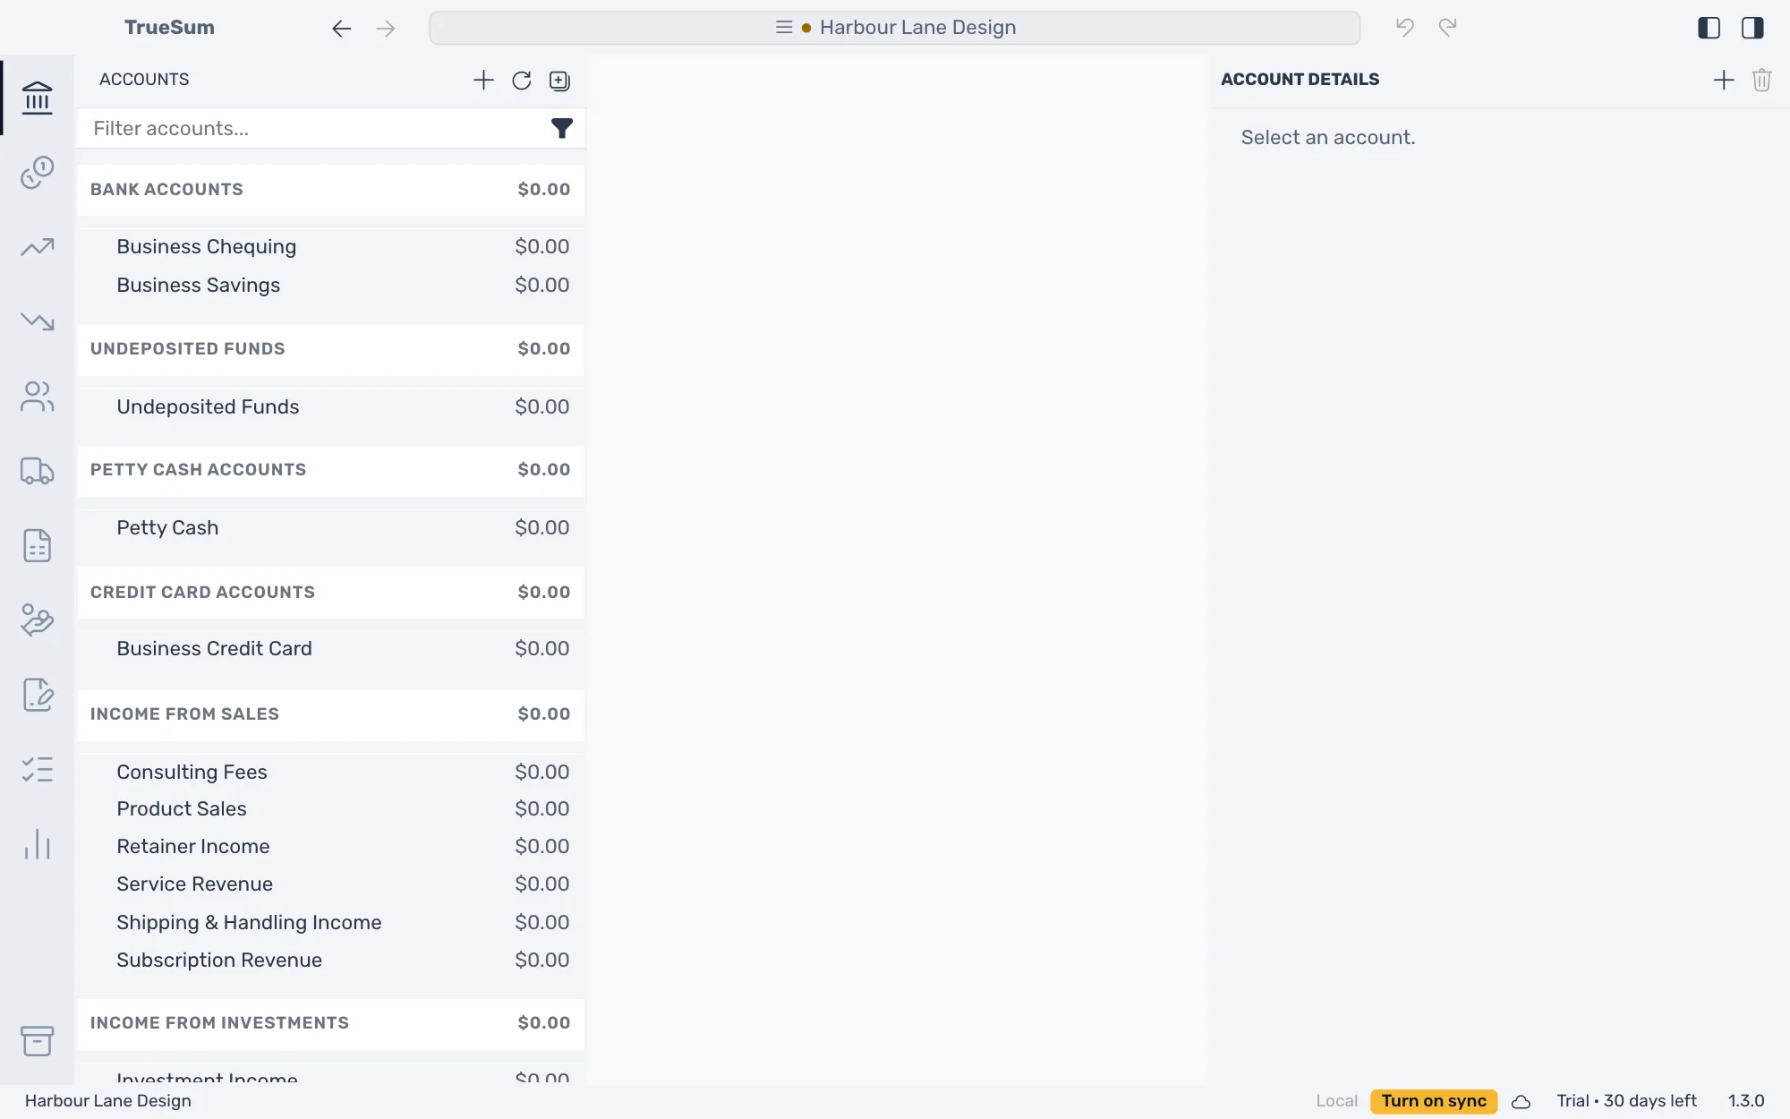Collapse the Credit Card Accounts group header

click(x=331, y=593)
